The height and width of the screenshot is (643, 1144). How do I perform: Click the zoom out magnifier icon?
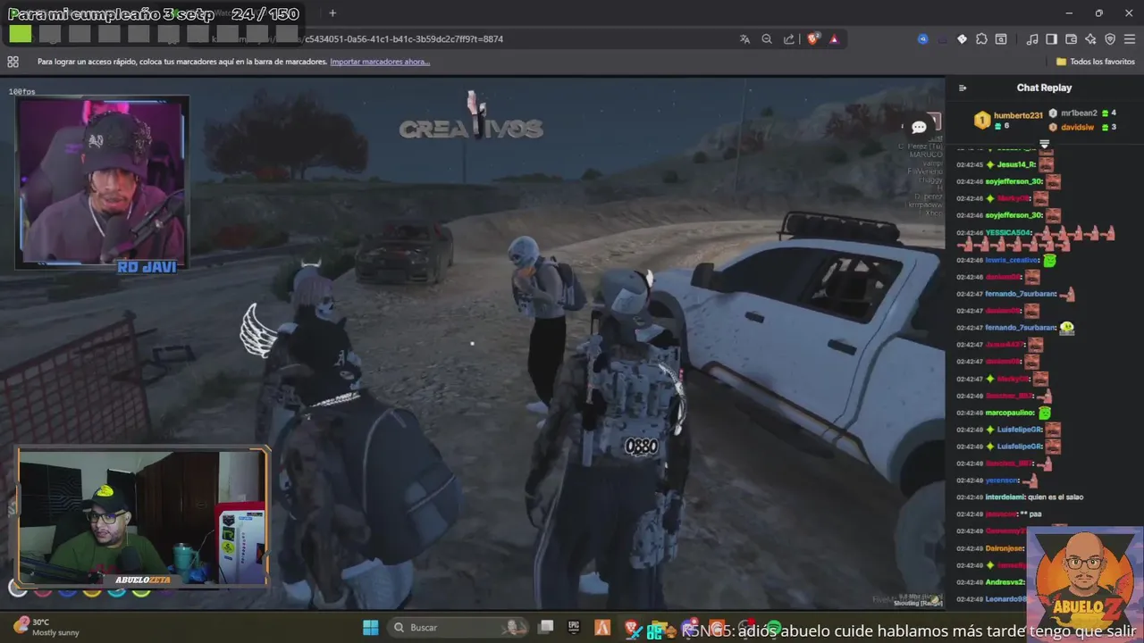pos(767,39)
